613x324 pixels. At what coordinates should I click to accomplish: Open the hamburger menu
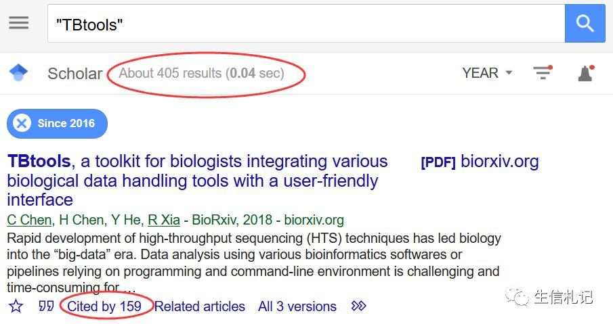19,23
